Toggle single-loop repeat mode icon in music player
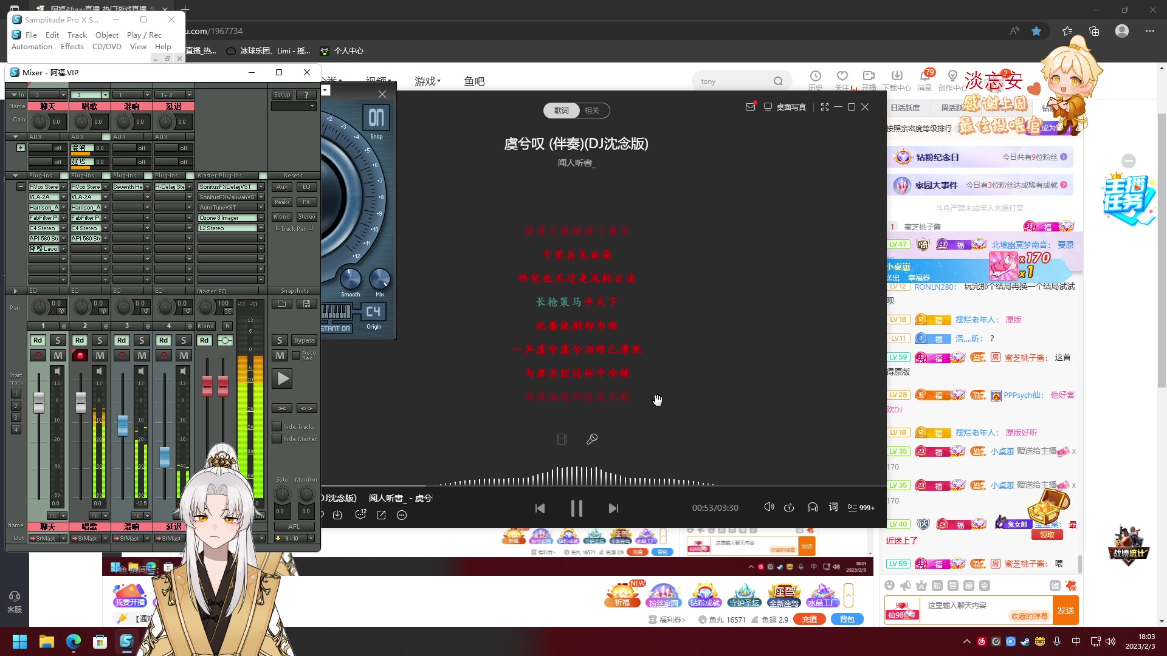The height and width of the screenshot is (656, 1167). 789,507
